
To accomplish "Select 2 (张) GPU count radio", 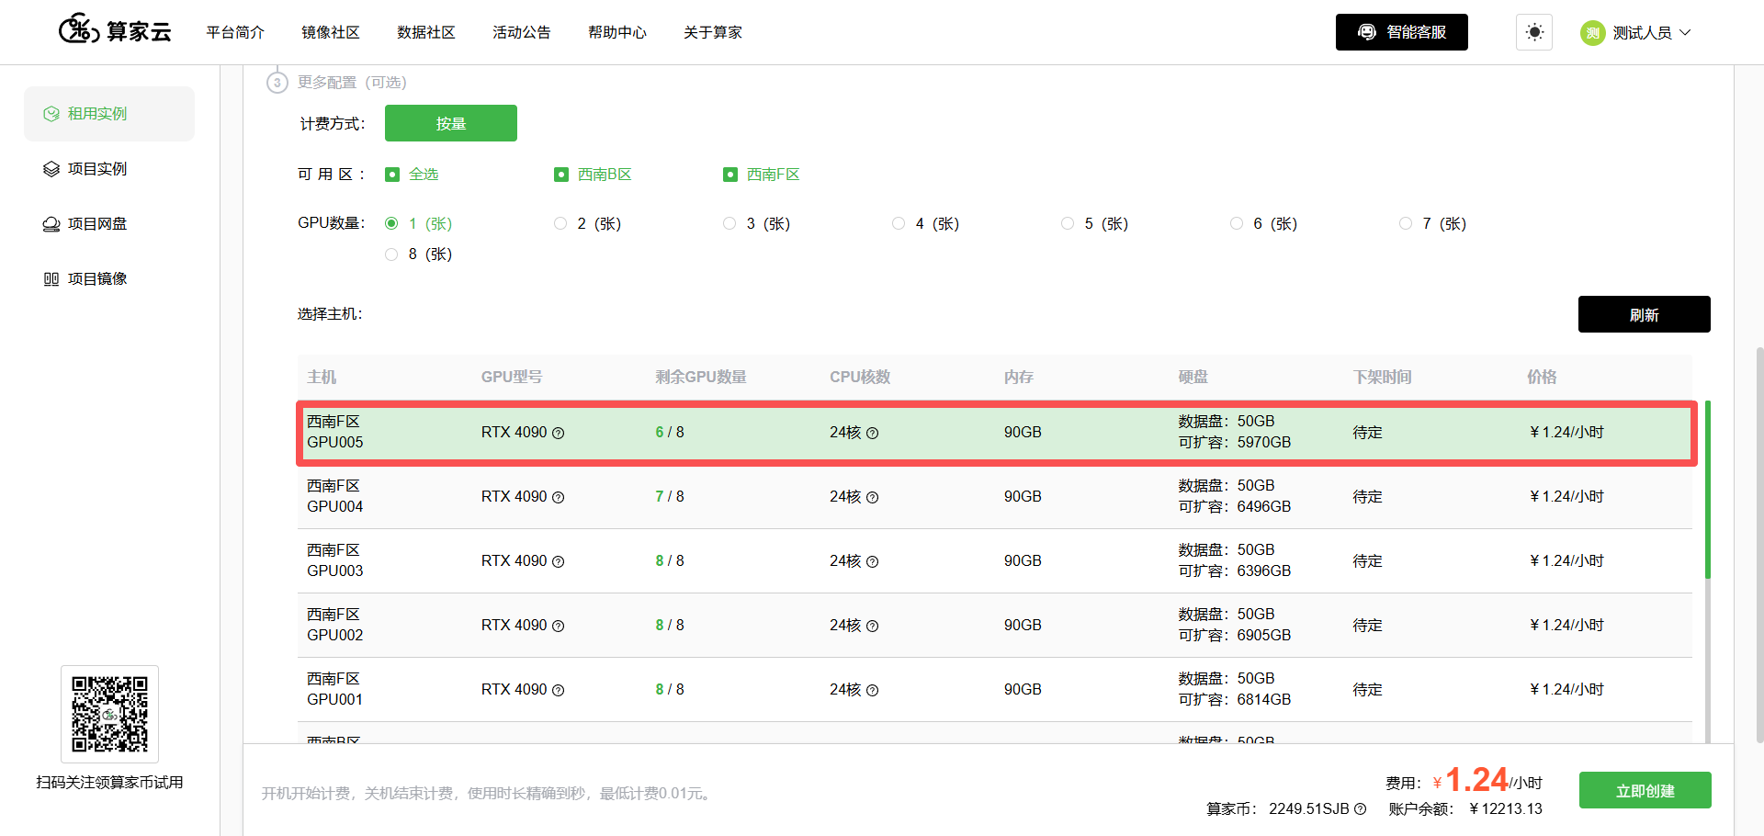I will (560, 223).
